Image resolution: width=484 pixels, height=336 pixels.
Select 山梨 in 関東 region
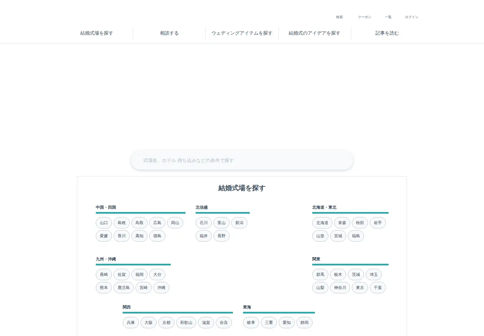coord(320,288)
